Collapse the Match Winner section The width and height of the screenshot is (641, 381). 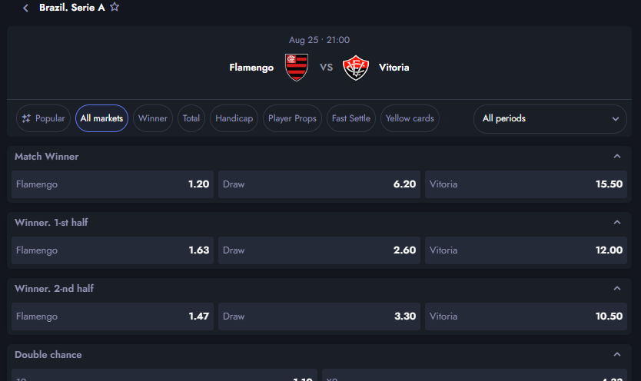(x=617, y=157)
